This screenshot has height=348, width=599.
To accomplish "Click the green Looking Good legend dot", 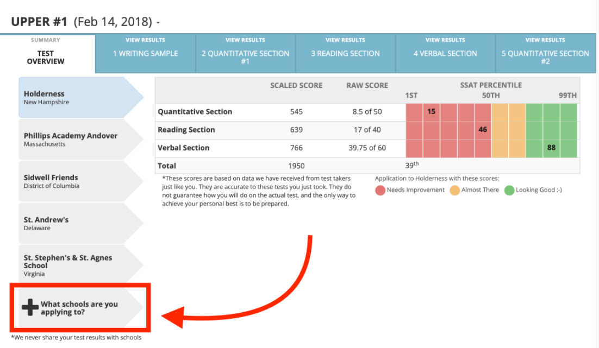I will click(x=509, y=190).
